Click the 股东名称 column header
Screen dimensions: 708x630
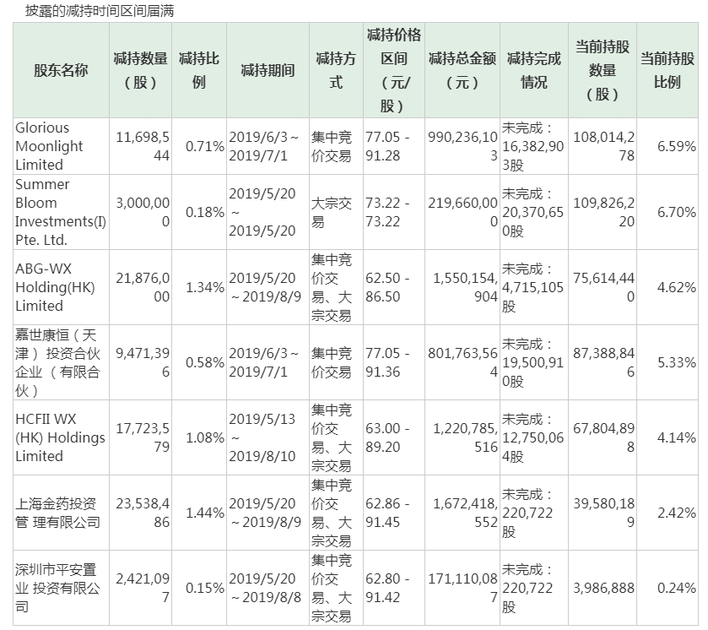[x=61, y=70]
